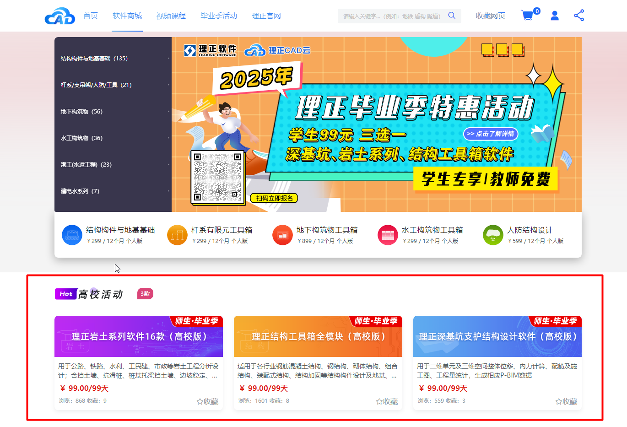Click the user account profile icon
Image resolution: width=627 pixels, height=427 pixels.
point(555,16)
